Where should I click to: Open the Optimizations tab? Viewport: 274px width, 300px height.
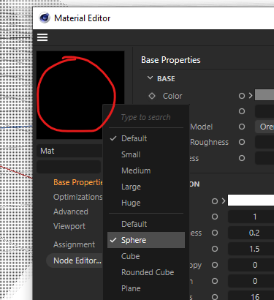[x=78, y=197]
